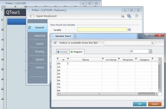Screen dimensions: 166x109
Task: Select the Program variables tab
Action: click(x=77, y=52)
